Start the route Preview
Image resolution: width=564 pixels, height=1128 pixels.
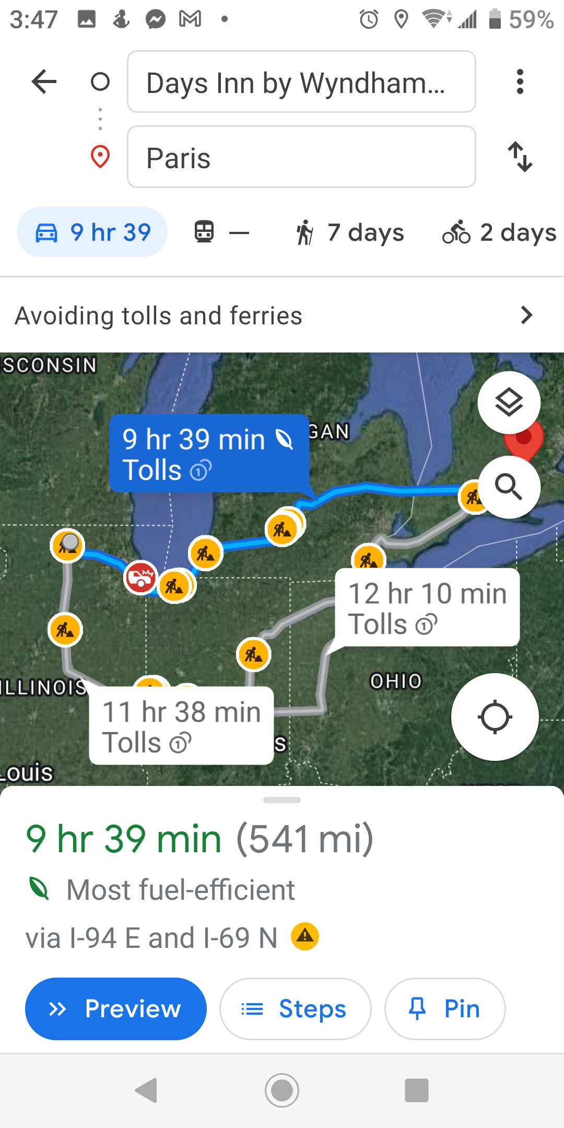116,1008
